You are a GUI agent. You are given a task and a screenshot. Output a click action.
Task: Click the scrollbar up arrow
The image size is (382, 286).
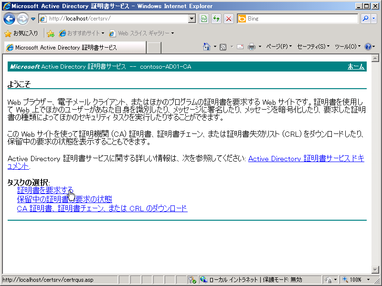click(375, 58)
